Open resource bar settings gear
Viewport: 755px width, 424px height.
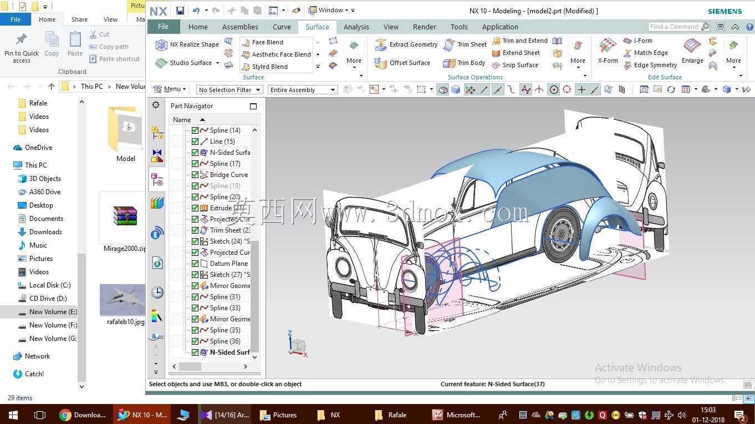point(156,105)
